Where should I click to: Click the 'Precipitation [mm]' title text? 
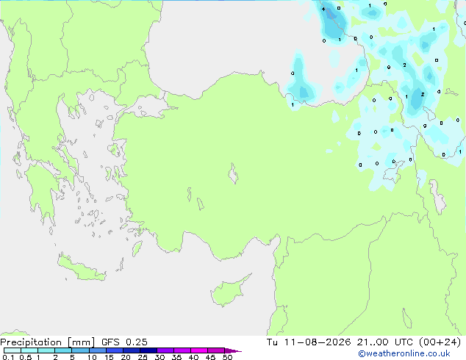click(47, 342)
